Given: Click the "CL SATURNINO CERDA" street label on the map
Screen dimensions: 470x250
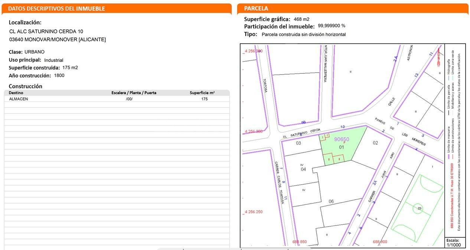Looking at the screenshot, I should pyautogui.click(x=301, y=133).
